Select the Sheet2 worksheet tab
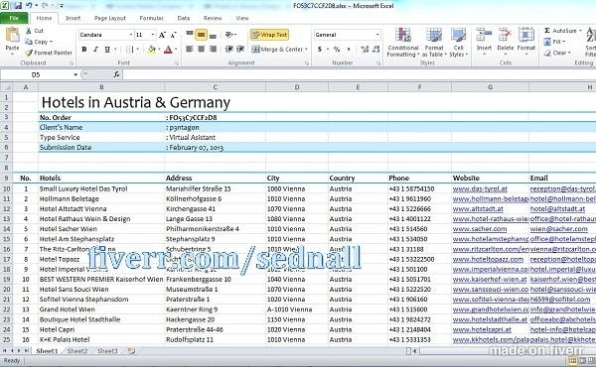The height and width of the screenshot is (367, 596). [77, 351]
